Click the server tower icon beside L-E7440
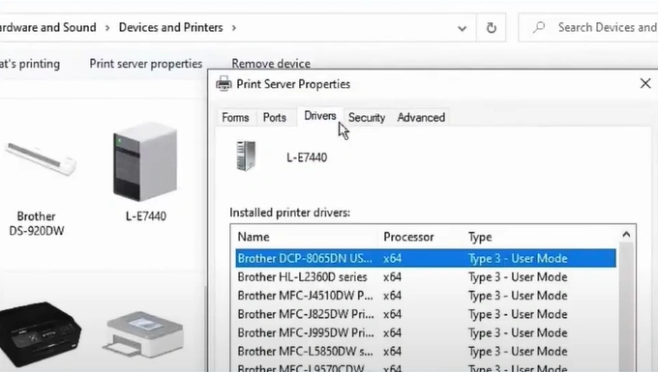This screenshot has height=372, width=658. click(246, 156)
